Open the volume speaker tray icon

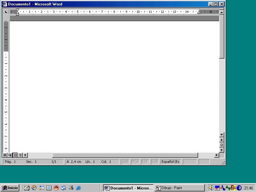click(x=211, y=188)
